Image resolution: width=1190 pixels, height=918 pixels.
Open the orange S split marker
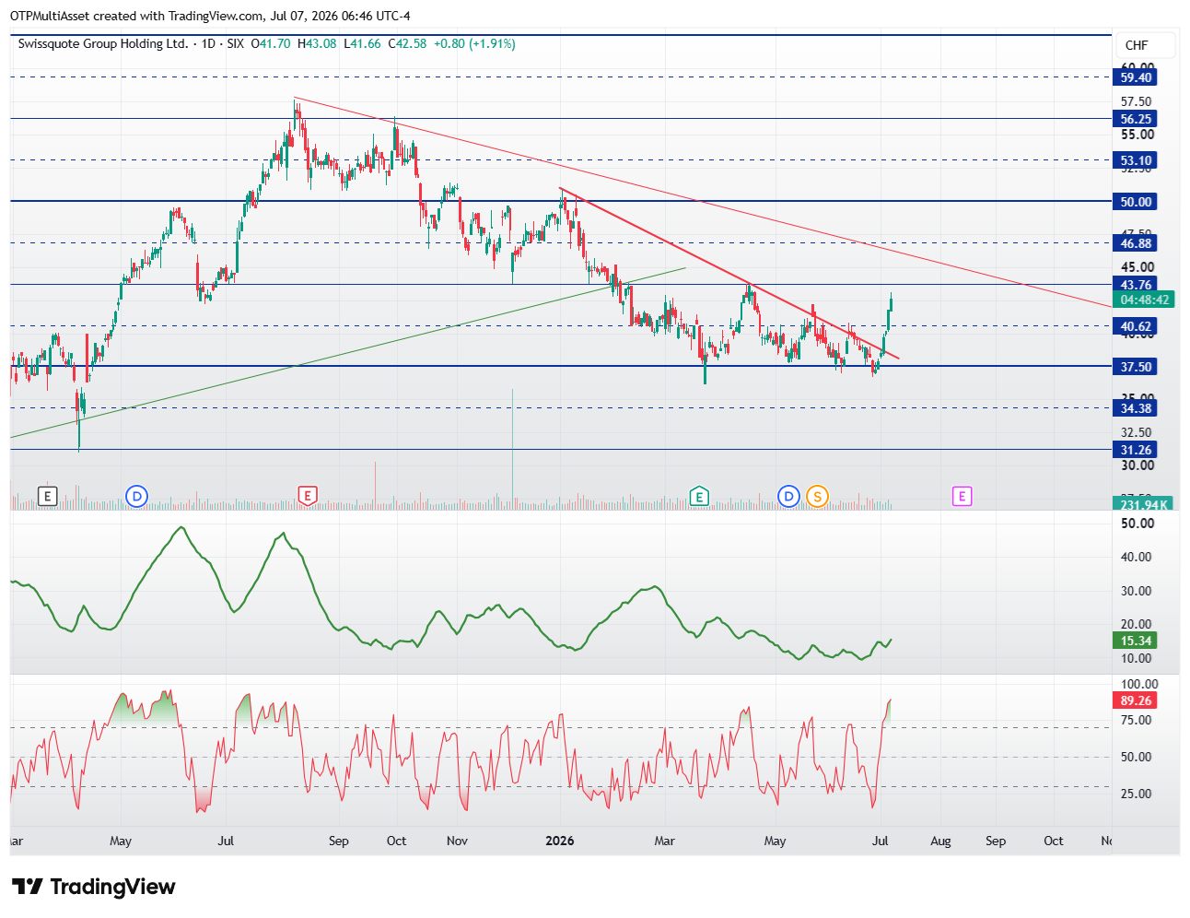coord(817,497)
